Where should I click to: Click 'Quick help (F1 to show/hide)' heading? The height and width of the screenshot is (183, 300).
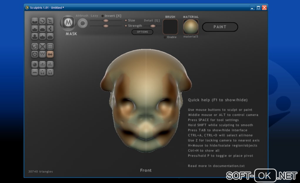tap(218, 100)
